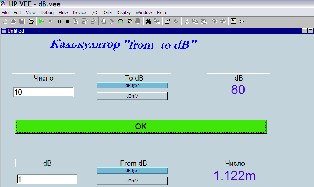
Task: Click the lower-left dB label header
Action: (x=47, y=163)
